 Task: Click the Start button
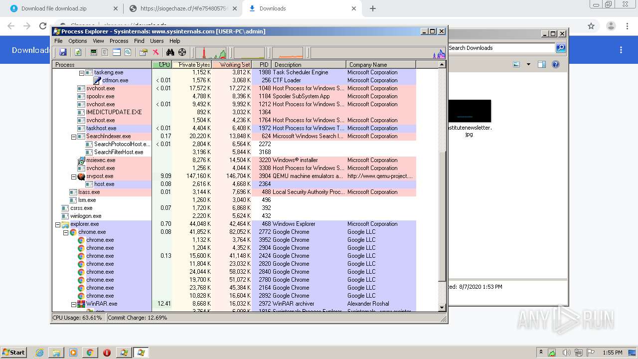tap(14, 353)
